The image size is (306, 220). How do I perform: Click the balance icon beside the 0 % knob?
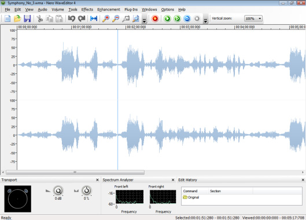76,191
